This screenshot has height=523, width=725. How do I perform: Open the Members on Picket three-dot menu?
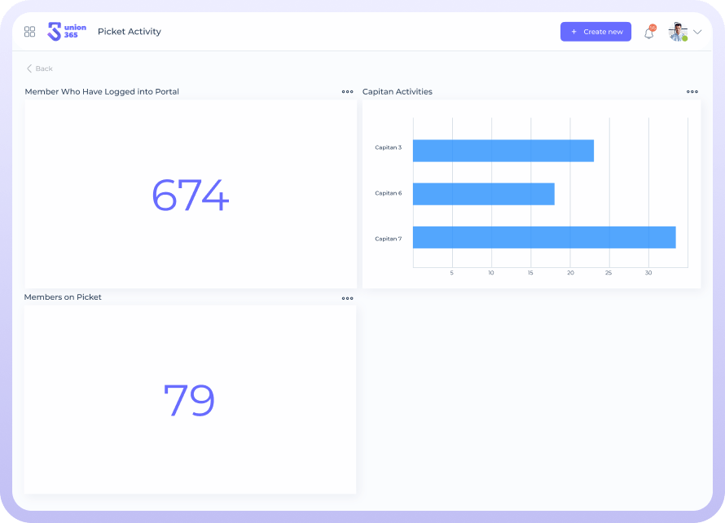[x=348, y=298]
